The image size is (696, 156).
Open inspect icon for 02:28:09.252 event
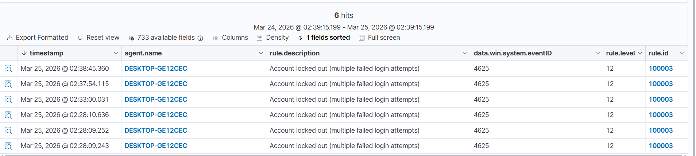(x=8, y=130)
